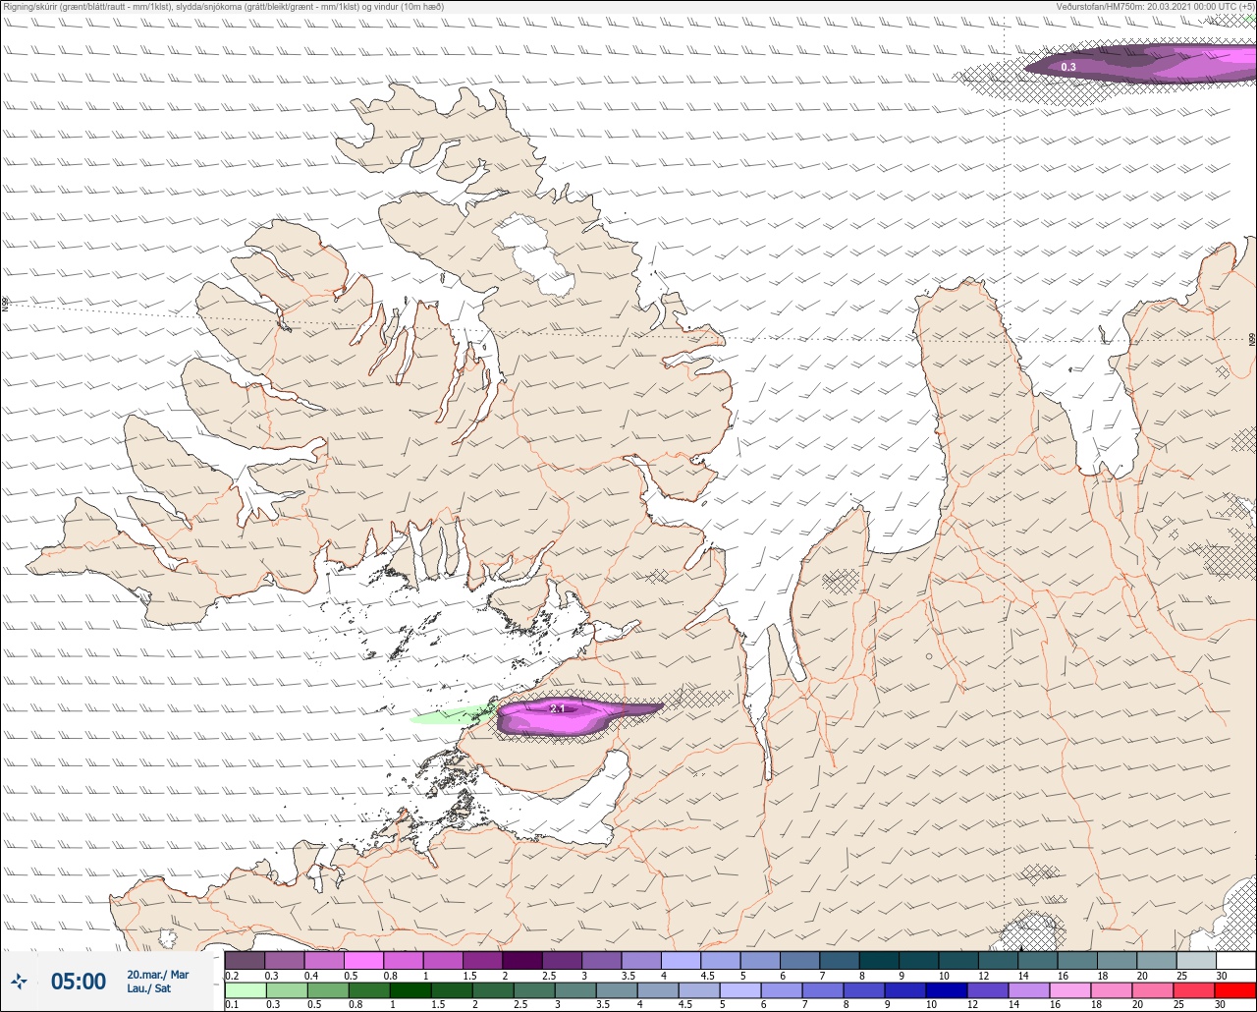Click the 'Lau./ Sat' weekday label

[x=149, y=988]
